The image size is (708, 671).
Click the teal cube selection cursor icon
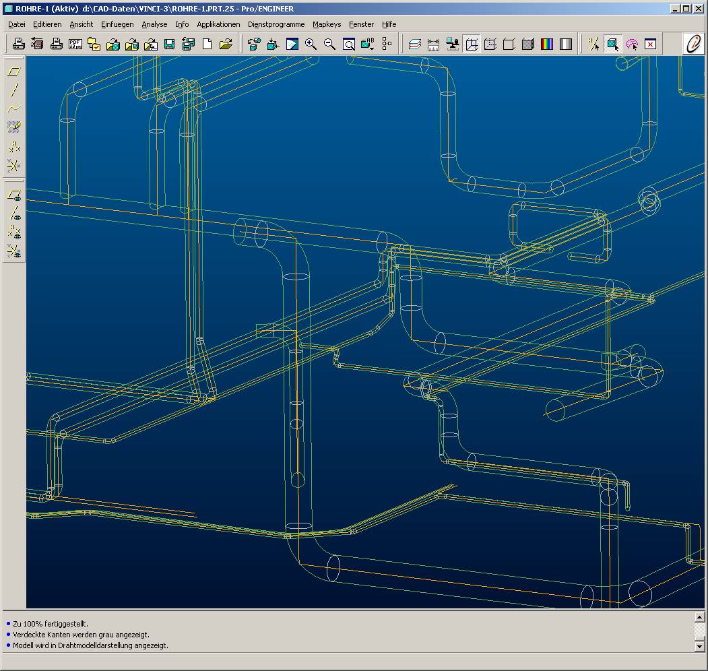point(612,44)
